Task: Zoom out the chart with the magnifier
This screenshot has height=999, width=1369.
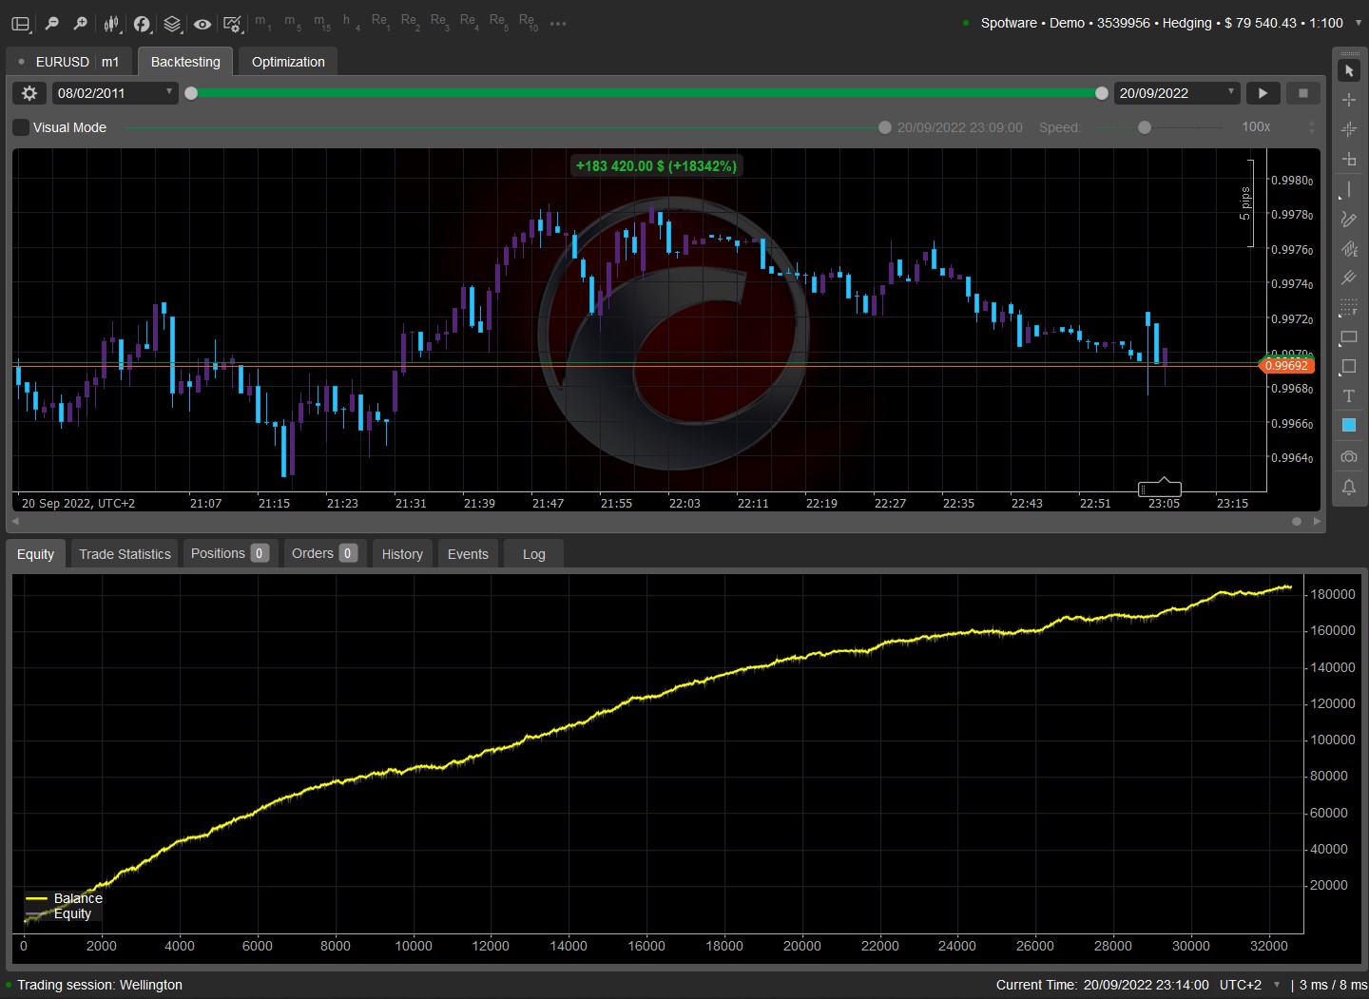Action: [x=52, y=24]
